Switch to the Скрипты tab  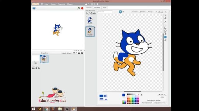89,7
